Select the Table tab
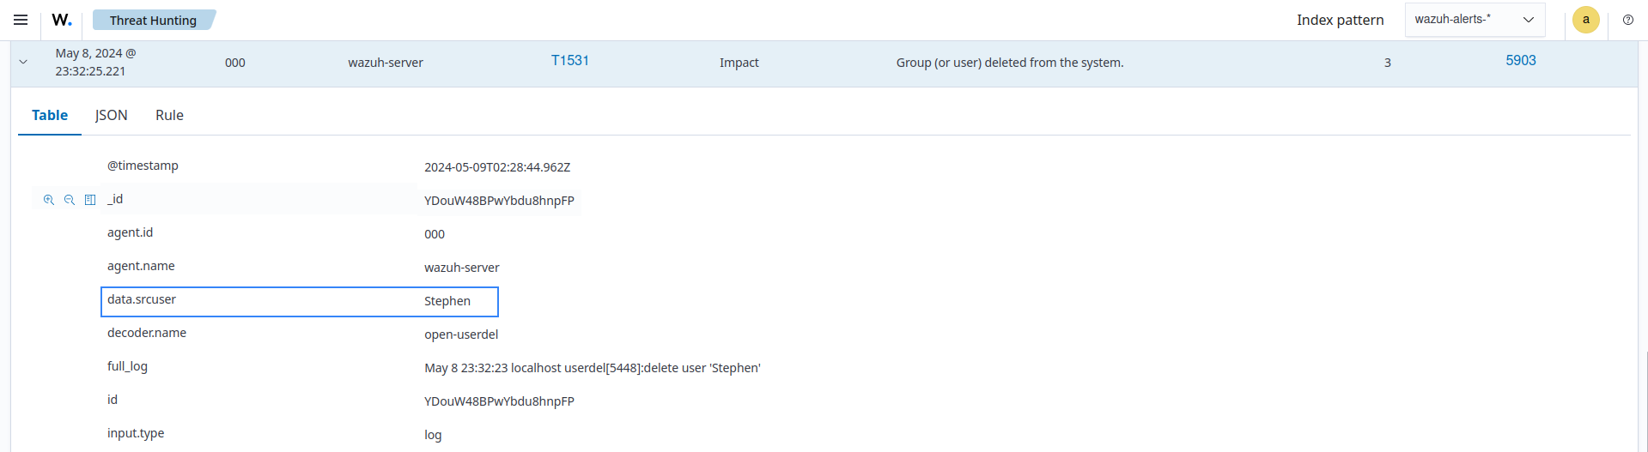This screenshot has width=1648, height=452. 50,115
